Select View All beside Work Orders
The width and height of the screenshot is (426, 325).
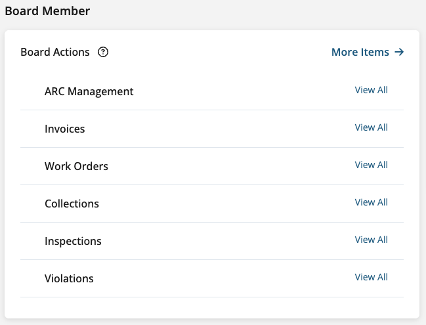pyautogui.click(x=372, y=165)
